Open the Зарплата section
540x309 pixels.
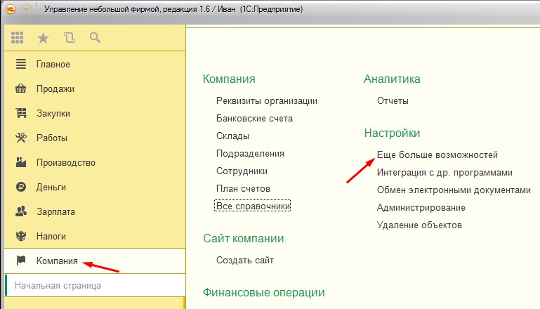point(55,212)
